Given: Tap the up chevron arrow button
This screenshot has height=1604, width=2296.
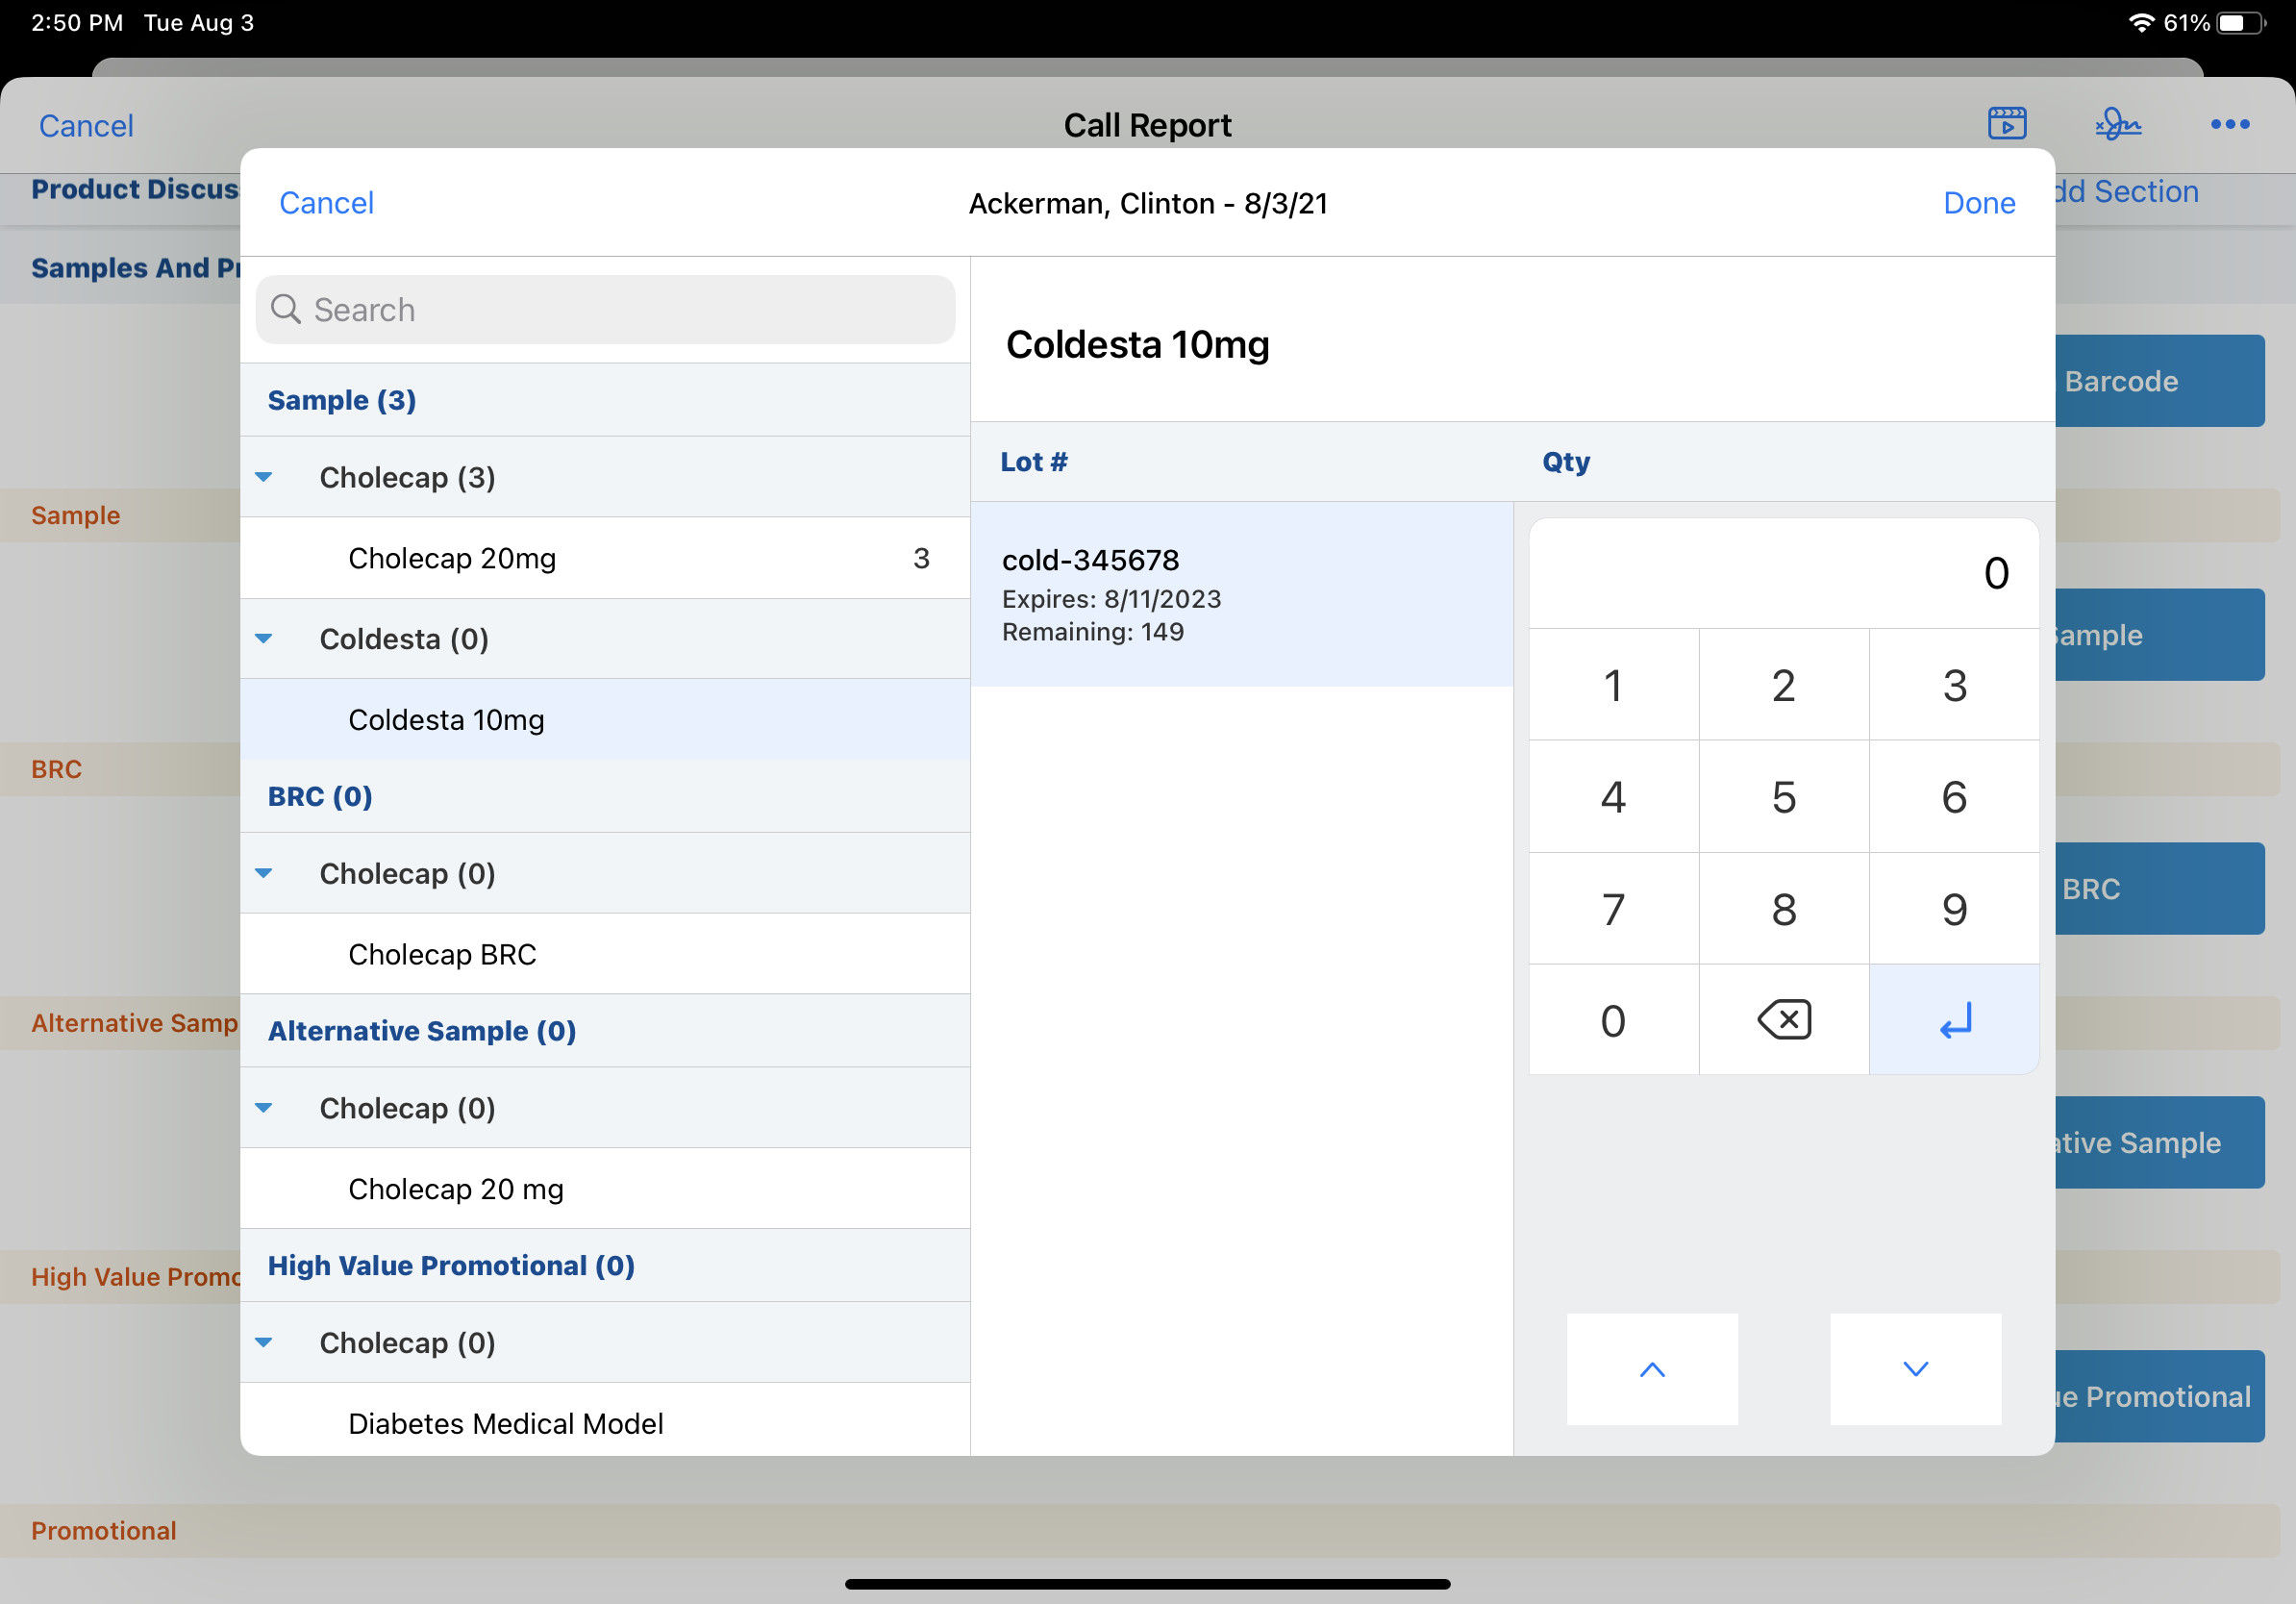Looking at the screenshot, I should pos(1652,1369).
